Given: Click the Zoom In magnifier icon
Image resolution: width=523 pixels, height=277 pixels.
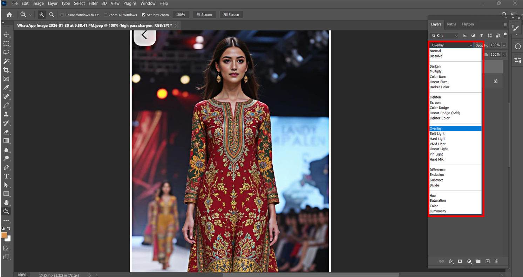Looking at the screenshot, I should coord(42,15).
